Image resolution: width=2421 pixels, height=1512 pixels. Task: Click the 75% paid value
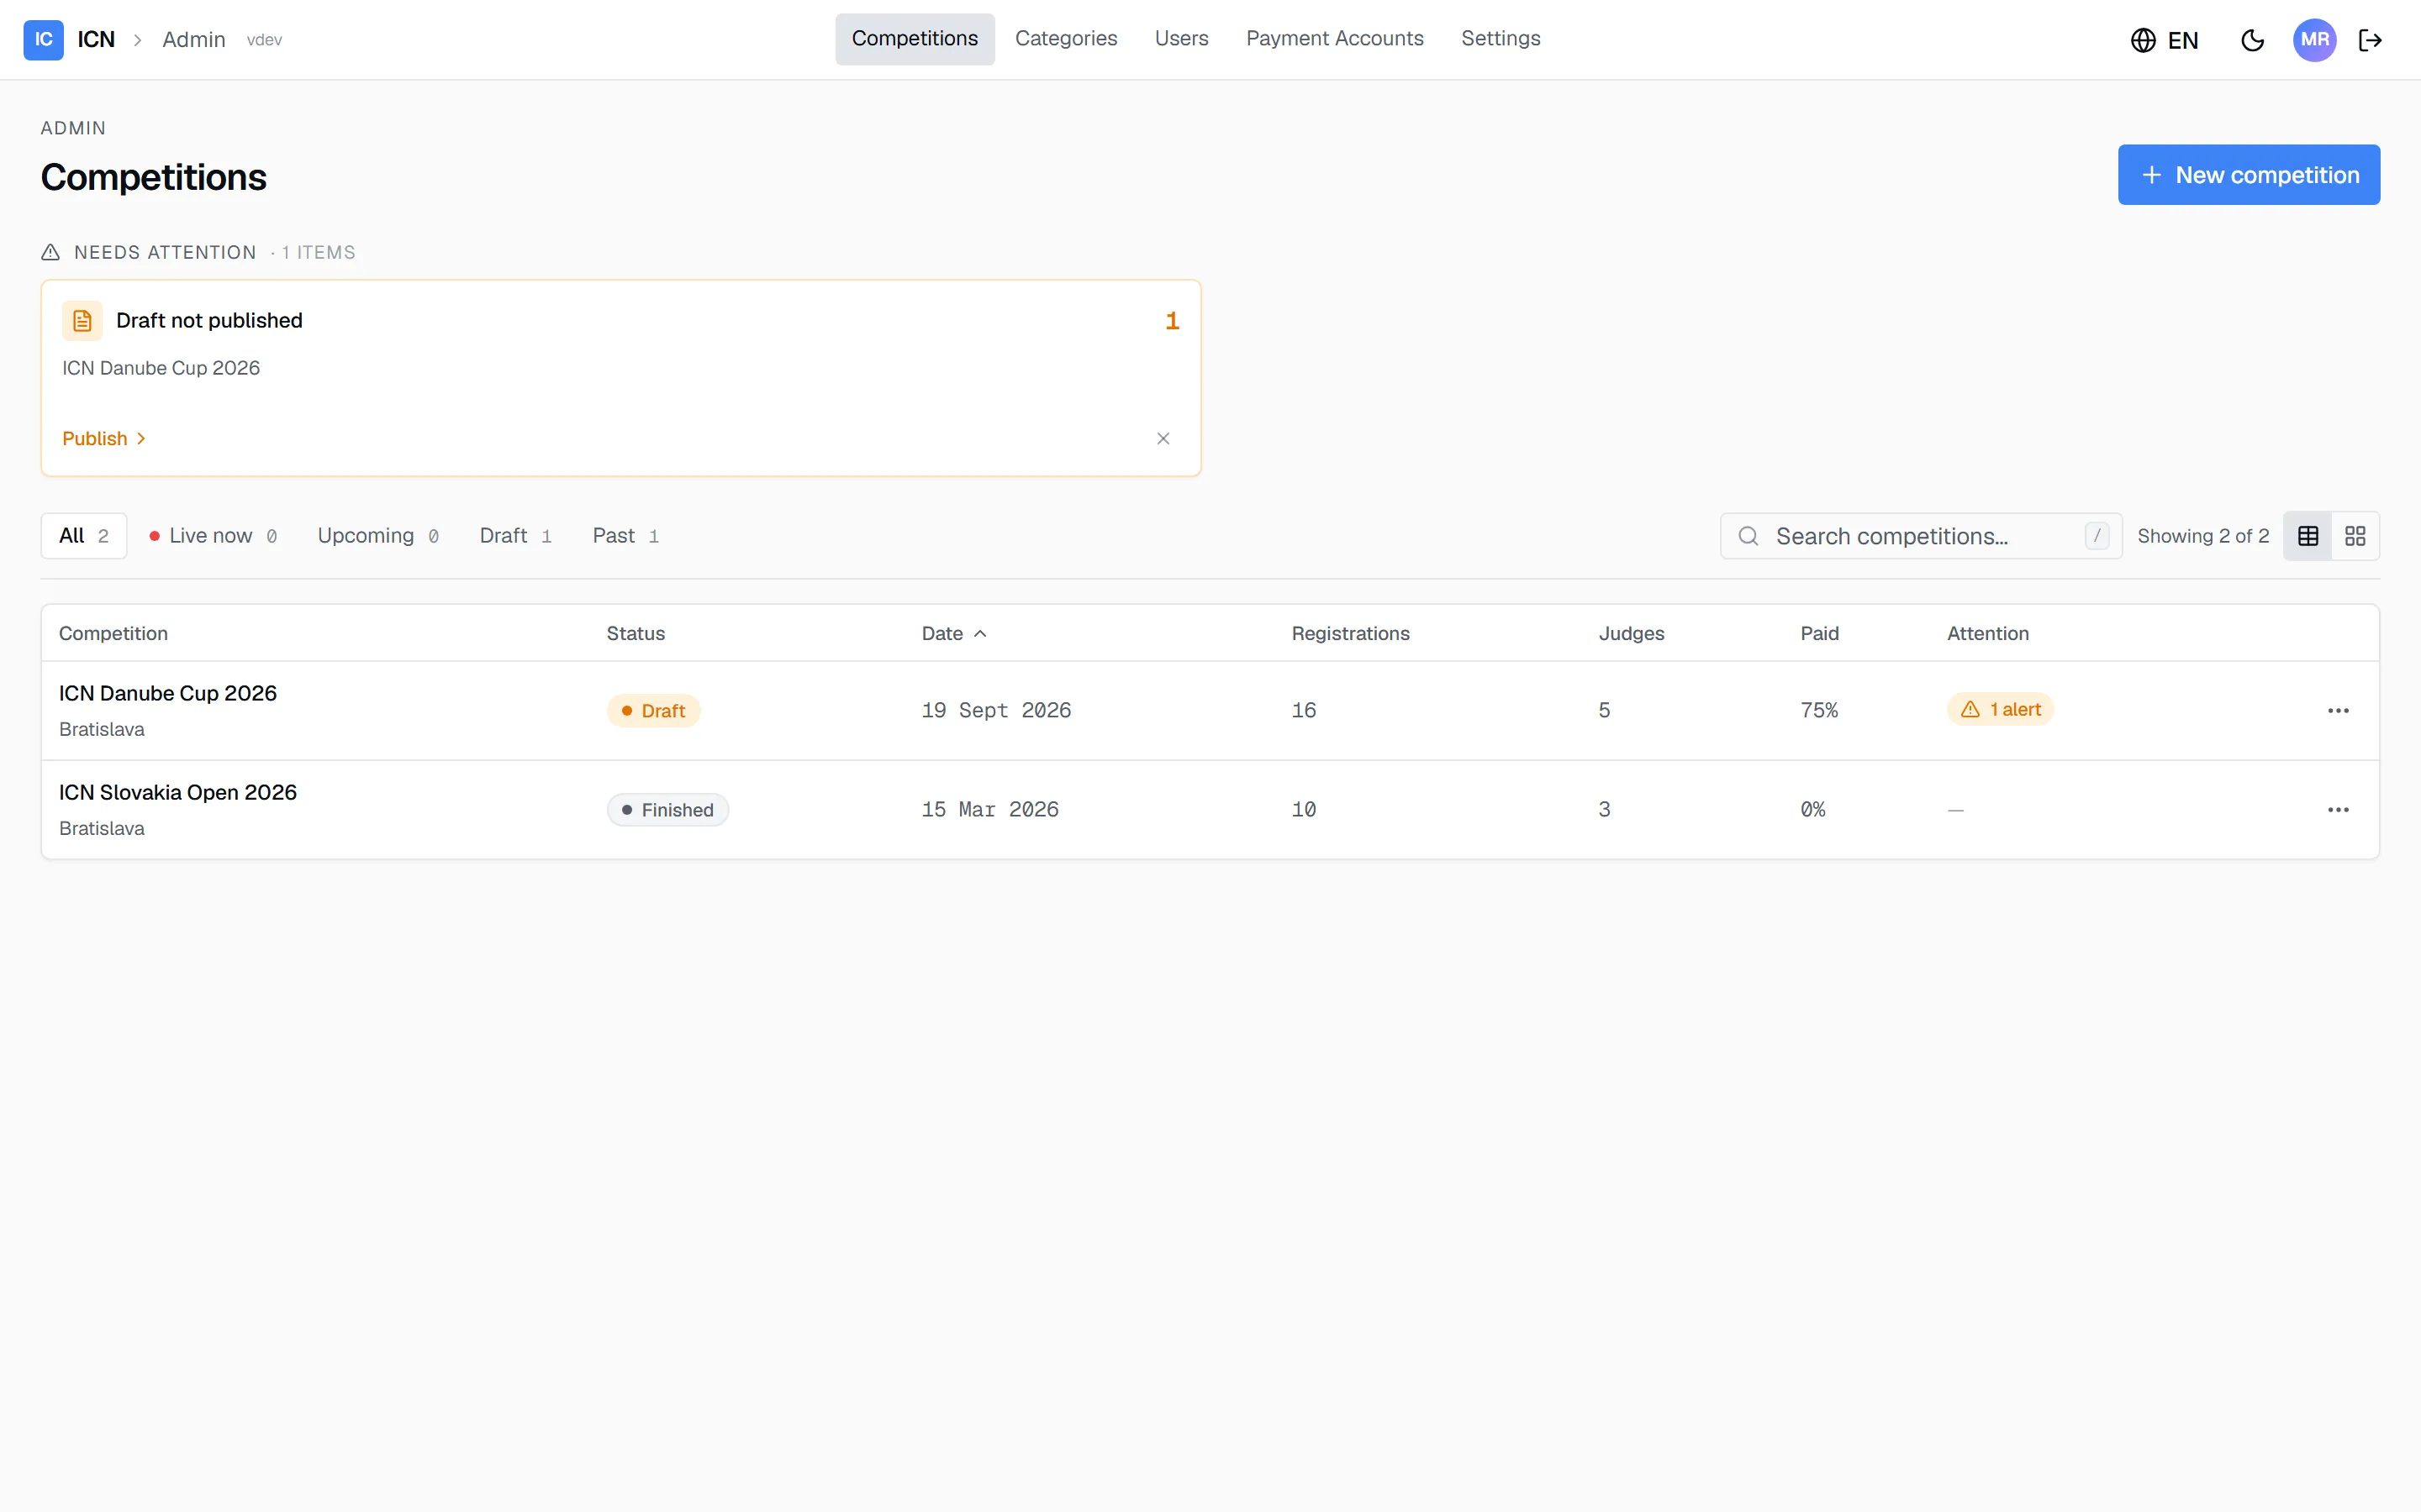(x=1819, y=711)
